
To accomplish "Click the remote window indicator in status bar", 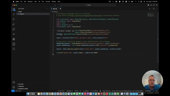I will [x=13, y=91].
